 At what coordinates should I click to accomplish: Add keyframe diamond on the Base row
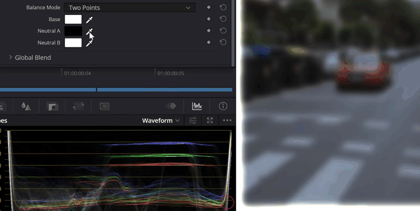pos(209,19)
